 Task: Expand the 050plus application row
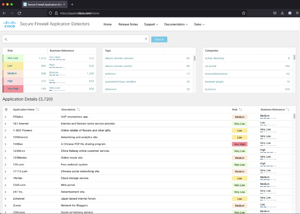point(5,117)
